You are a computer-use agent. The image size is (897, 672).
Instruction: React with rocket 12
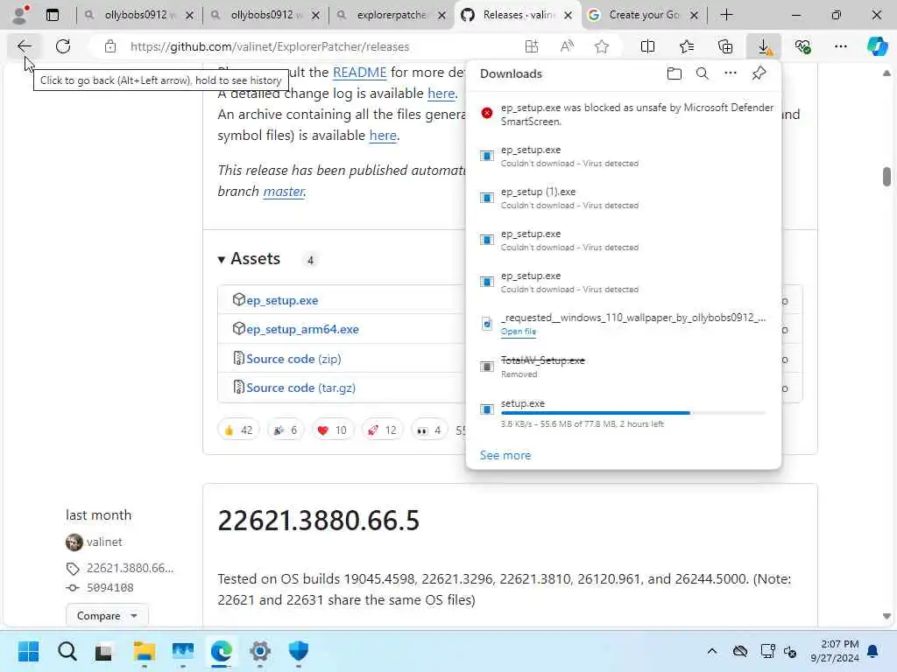click(382, 430)
